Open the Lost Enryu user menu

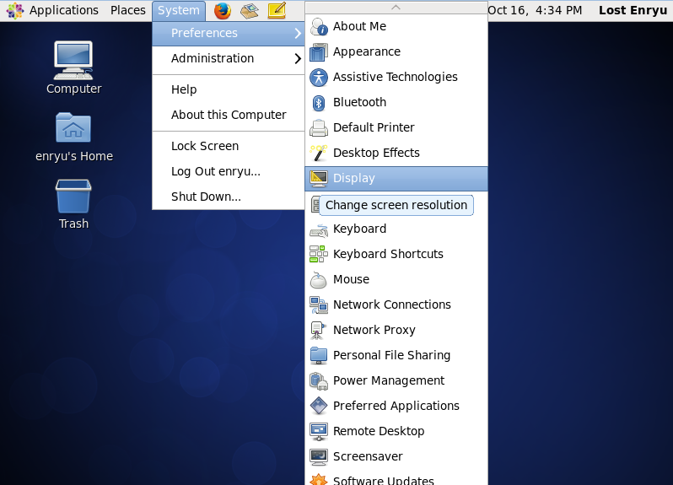pyautogui.click(x=633, y=10)
